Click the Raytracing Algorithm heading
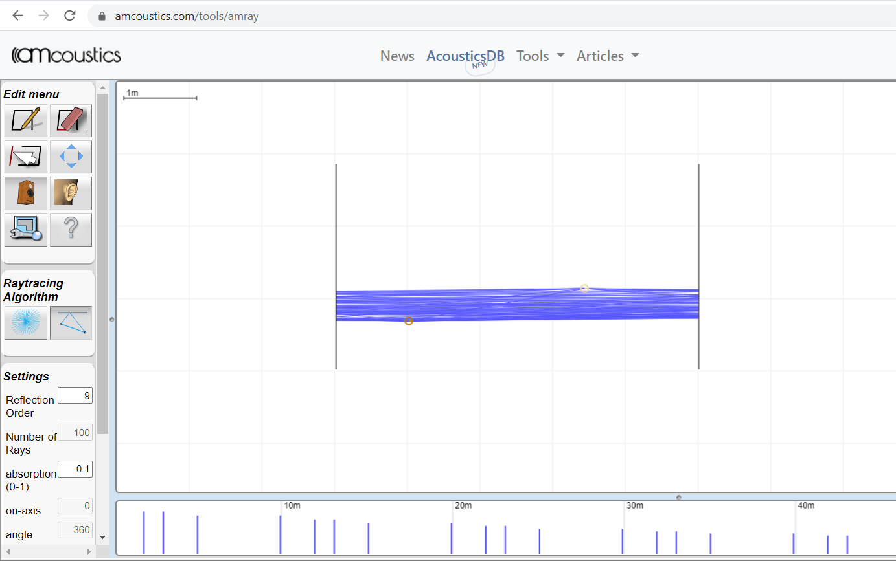Image resolution: width=896 pixels, height=561 pixels. (x=34, y=290)
